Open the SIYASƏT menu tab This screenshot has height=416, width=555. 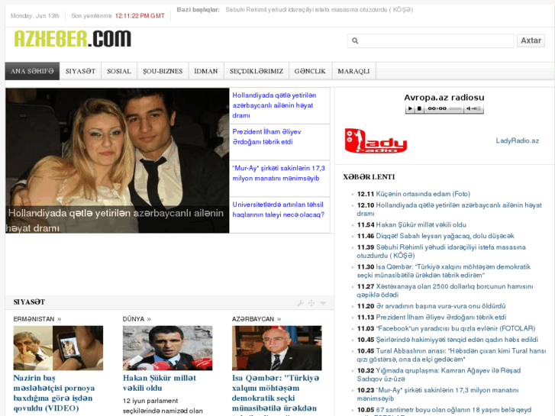pos(80,71)
